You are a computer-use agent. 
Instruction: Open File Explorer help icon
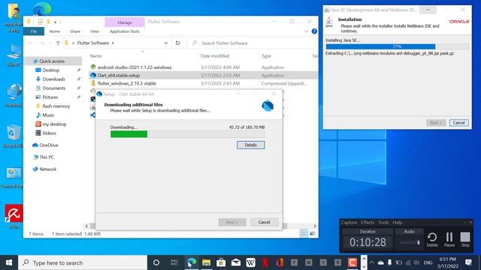click(x=314, y=31)
